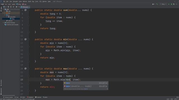Select Lab4.iml file in project tree

pyautogui.click(x=9, y=21)
